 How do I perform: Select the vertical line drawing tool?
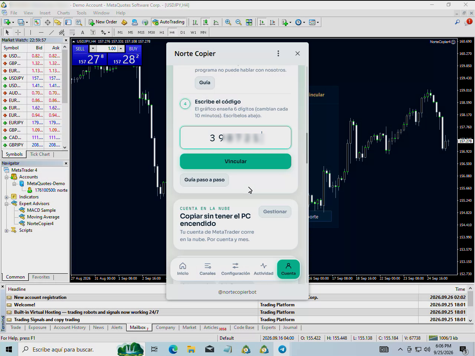(x=30, y=32)
